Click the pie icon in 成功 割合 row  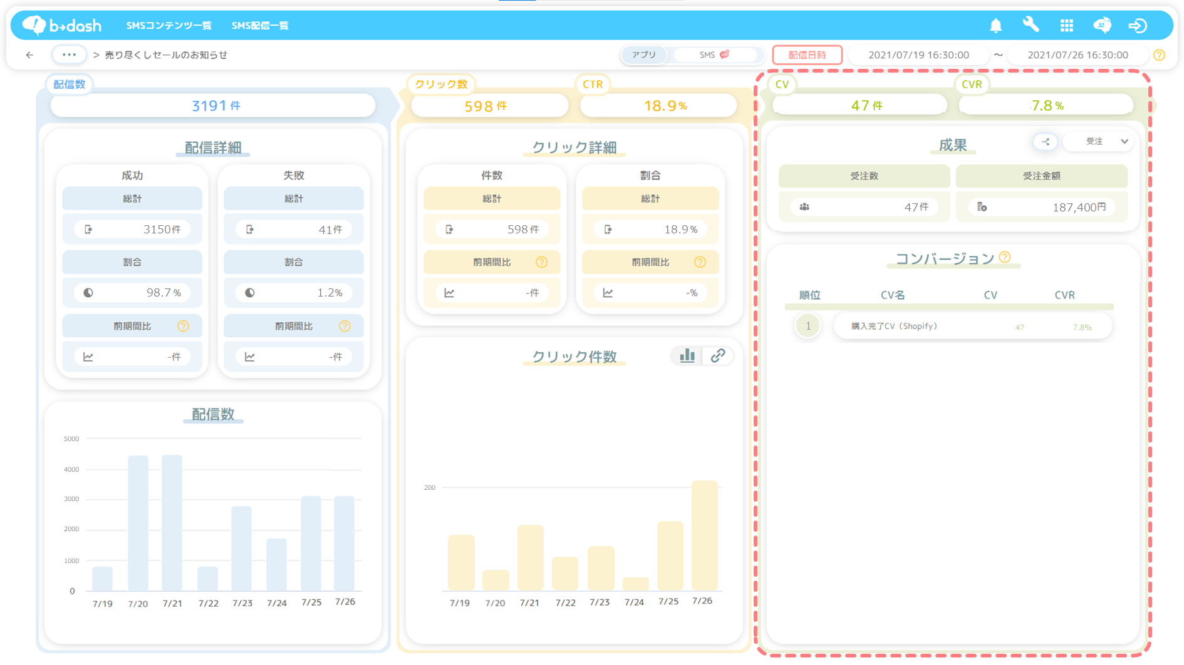point(88,293)
